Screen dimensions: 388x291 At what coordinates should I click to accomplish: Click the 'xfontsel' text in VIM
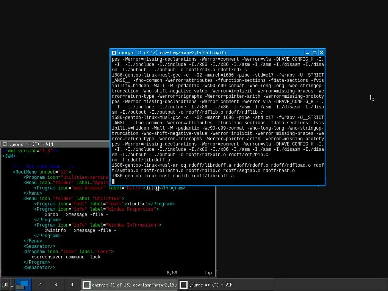(137, 204)
